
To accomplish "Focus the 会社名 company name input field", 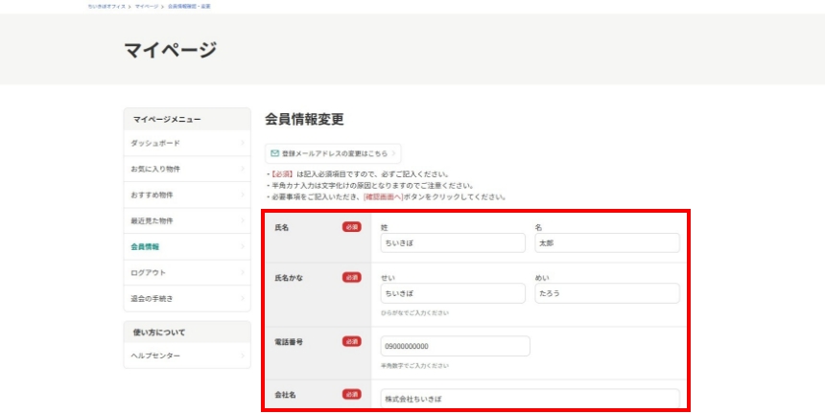I will [x=529, y=398].
